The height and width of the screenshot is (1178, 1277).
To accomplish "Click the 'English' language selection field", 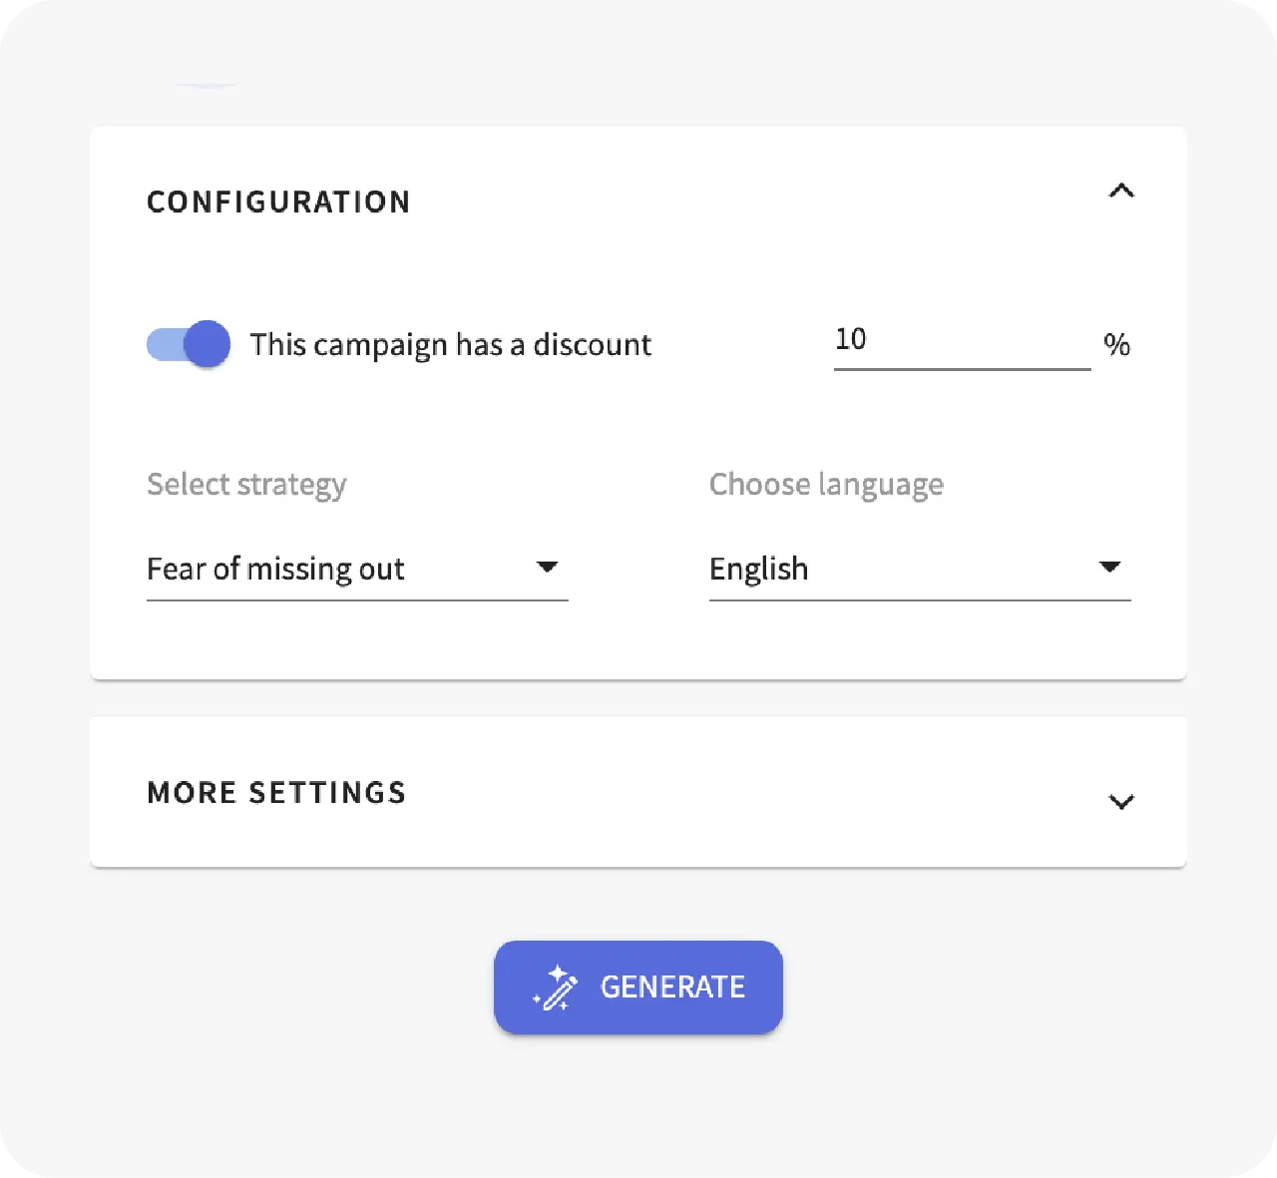I will [x=920, y=570].
